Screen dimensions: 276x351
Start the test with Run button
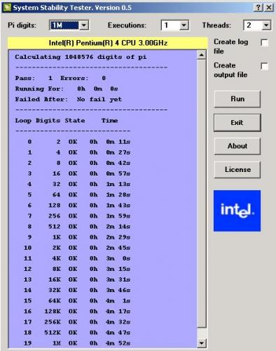(x=237, y=99)
